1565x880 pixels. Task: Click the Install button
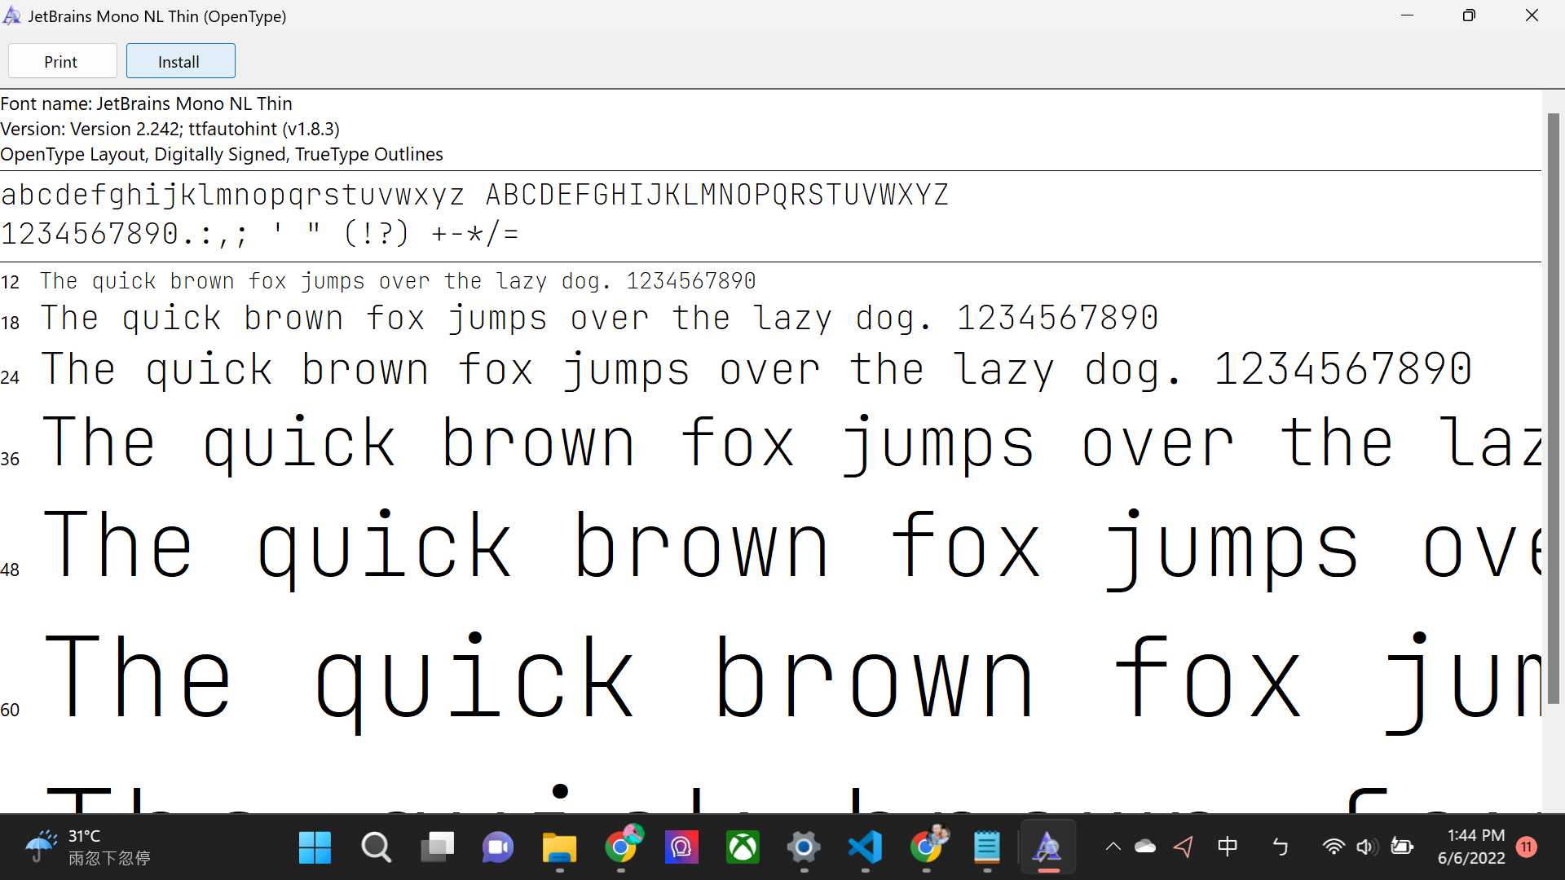coord(180,61)
